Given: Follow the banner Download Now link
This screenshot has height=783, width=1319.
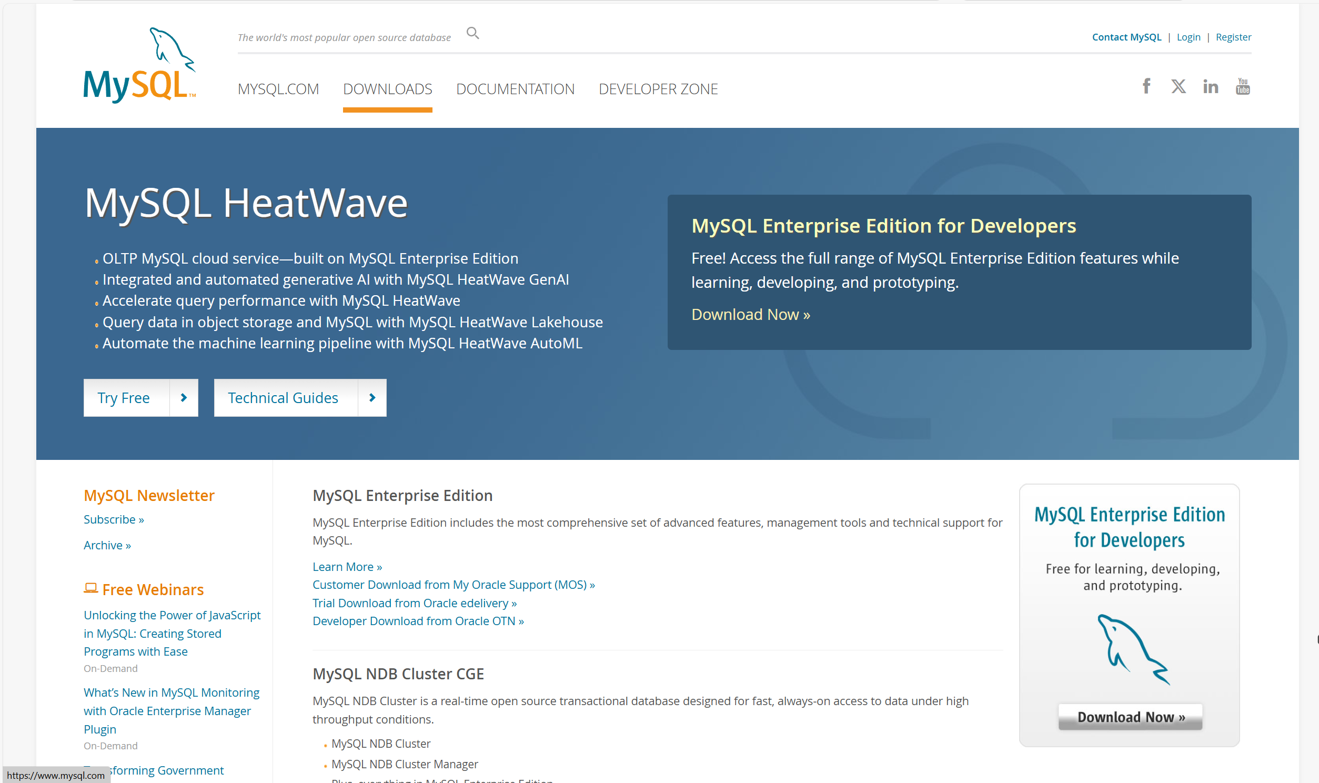Looking at the screenshot, I should pyautogui.click(x=750, y=315).
